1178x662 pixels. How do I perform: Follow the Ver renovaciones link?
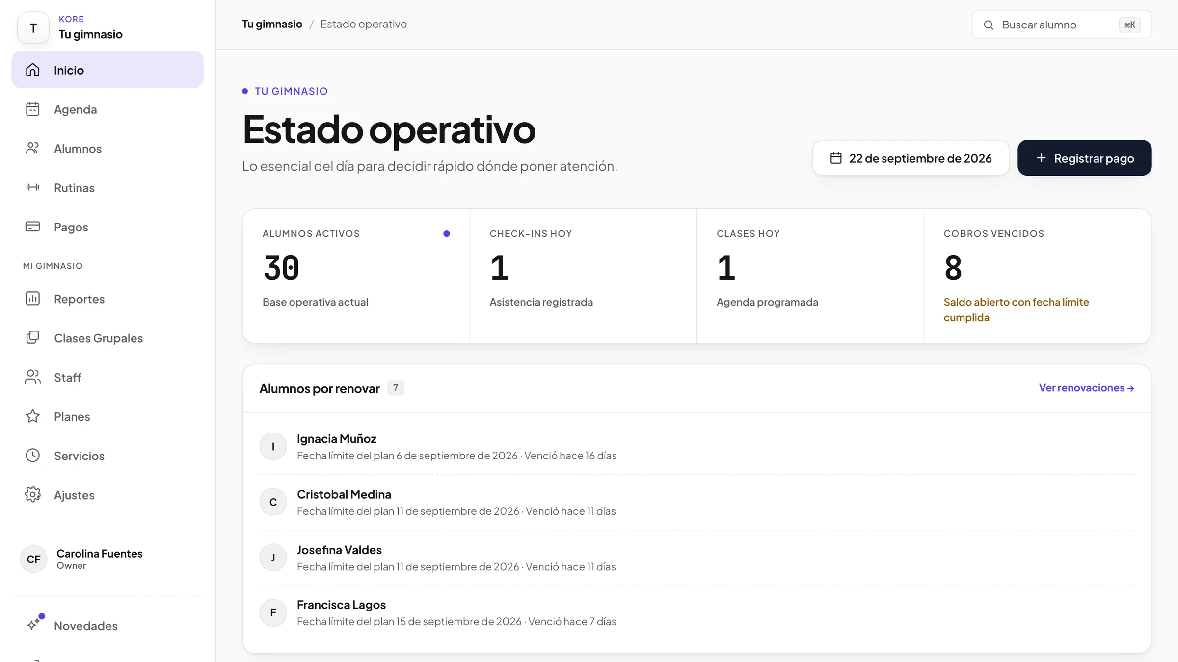point(1086,388)
